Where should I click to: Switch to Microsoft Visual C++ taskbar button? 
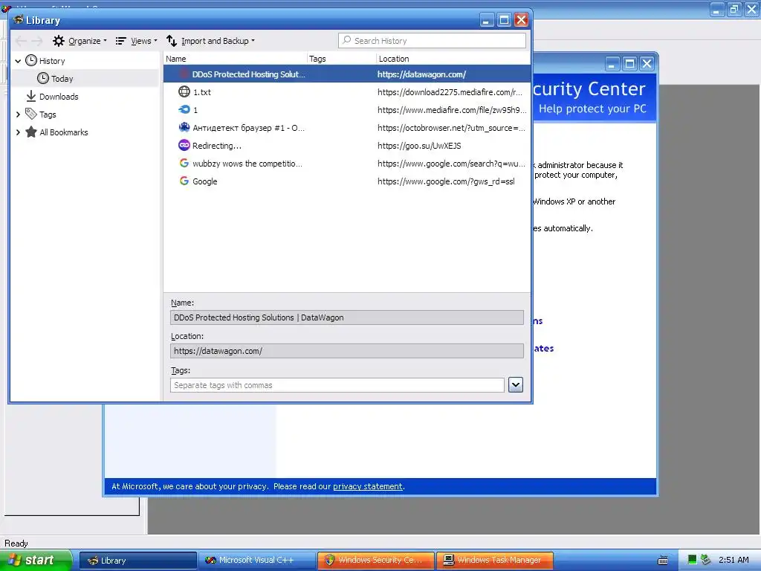click(257, 561)
